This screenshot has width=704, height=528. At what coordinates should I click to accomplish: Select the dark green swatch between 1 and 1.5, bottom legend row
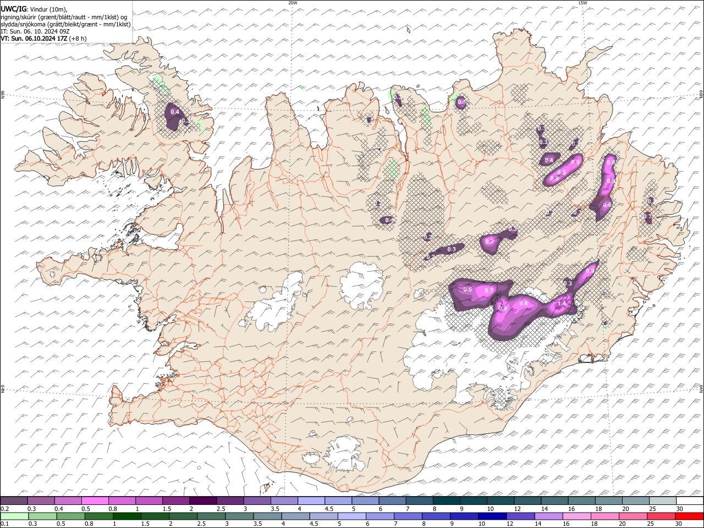point(127,516)
